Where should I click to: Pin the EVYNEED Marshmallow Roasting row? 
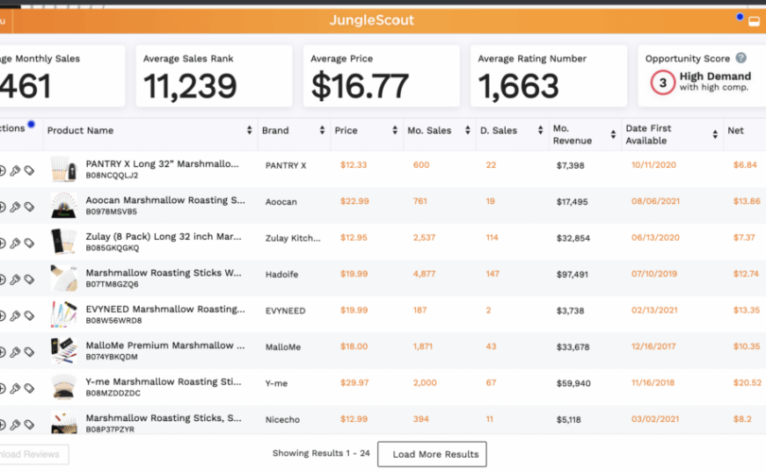point(15,315)
